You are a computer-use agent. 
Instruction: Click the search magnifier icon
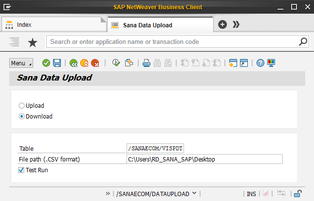[303, 42]
